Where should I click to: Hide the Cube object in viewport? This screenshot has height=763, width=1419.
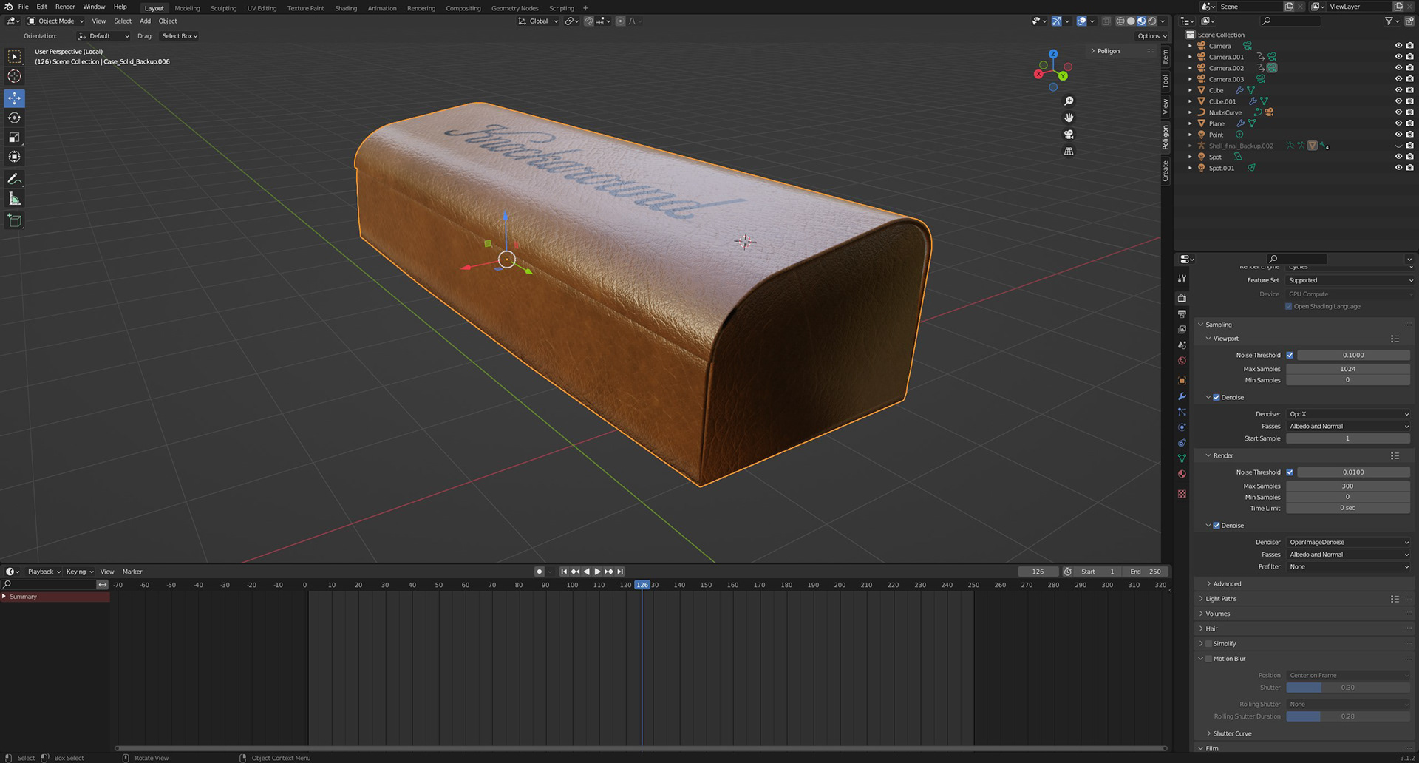click(1398, 90)
